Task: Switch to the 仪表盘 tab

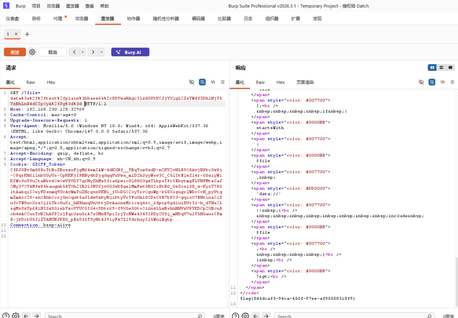Action: point(12,19)
